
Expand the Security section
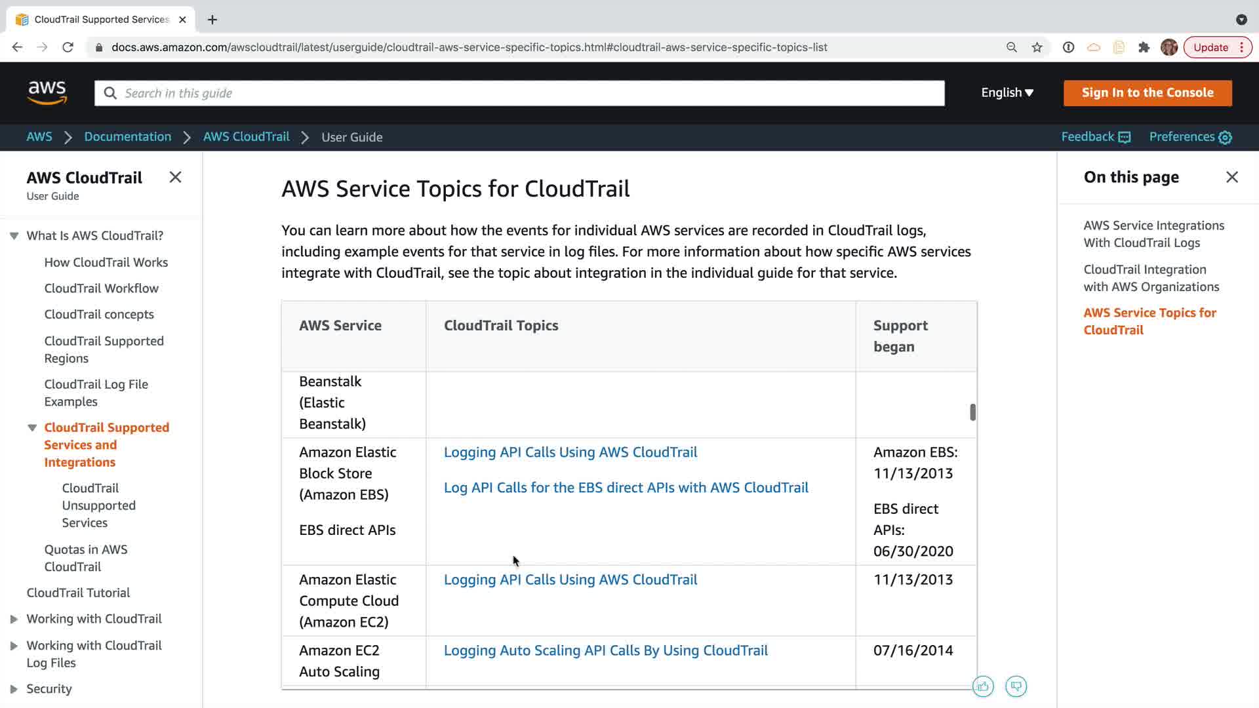[14, 689]
